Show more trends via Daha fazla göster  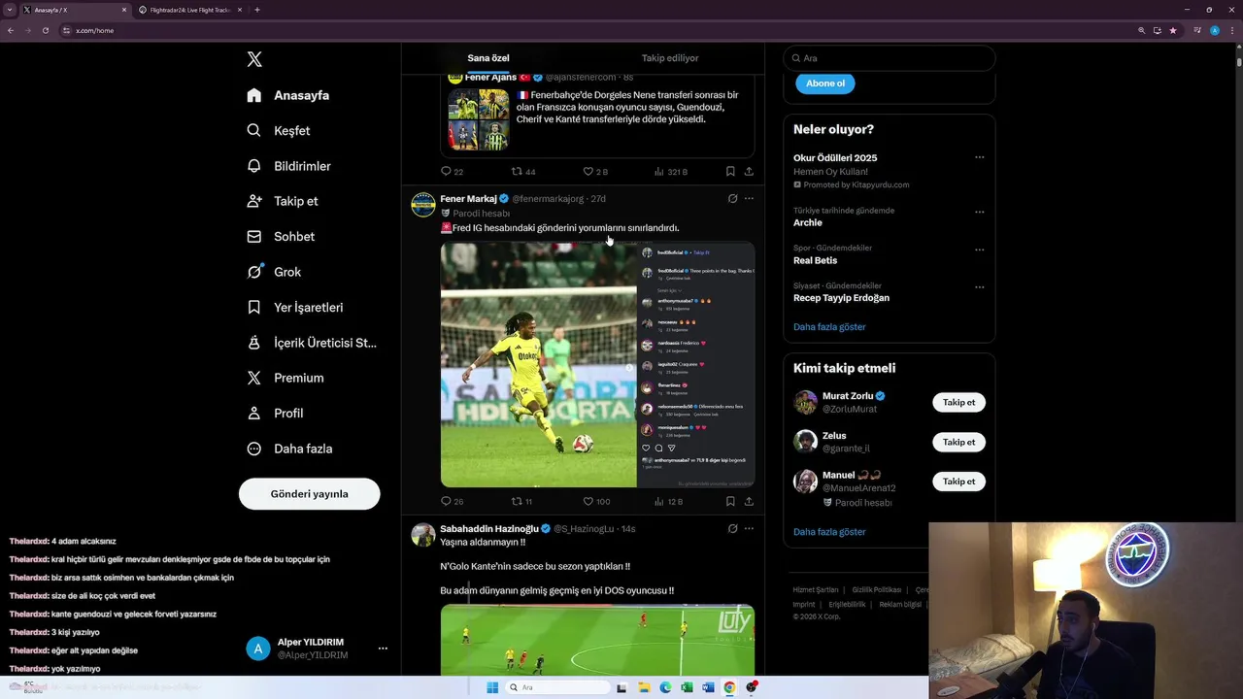(x=829, y=327)
